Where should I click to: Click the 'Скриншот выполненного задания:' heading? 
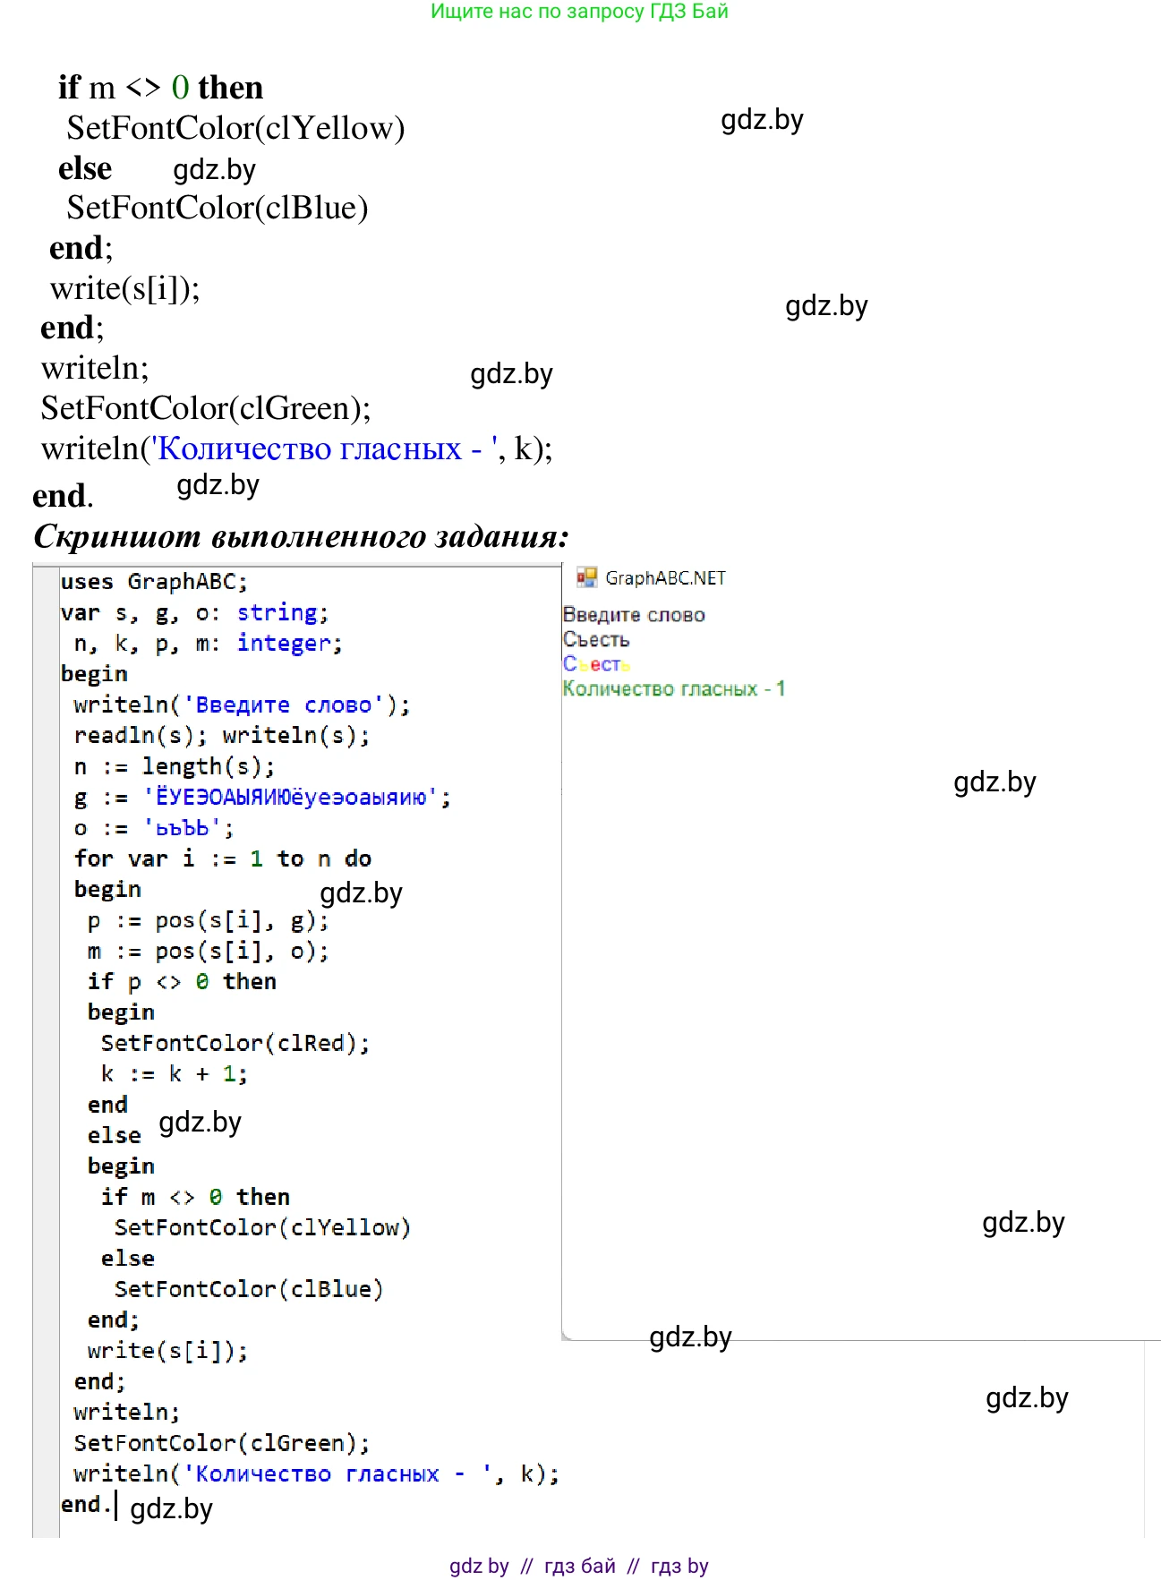tap(301, 536)
